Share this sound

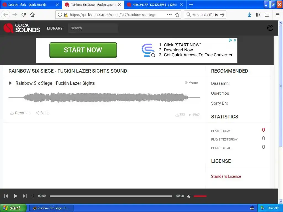click(42, 113)
